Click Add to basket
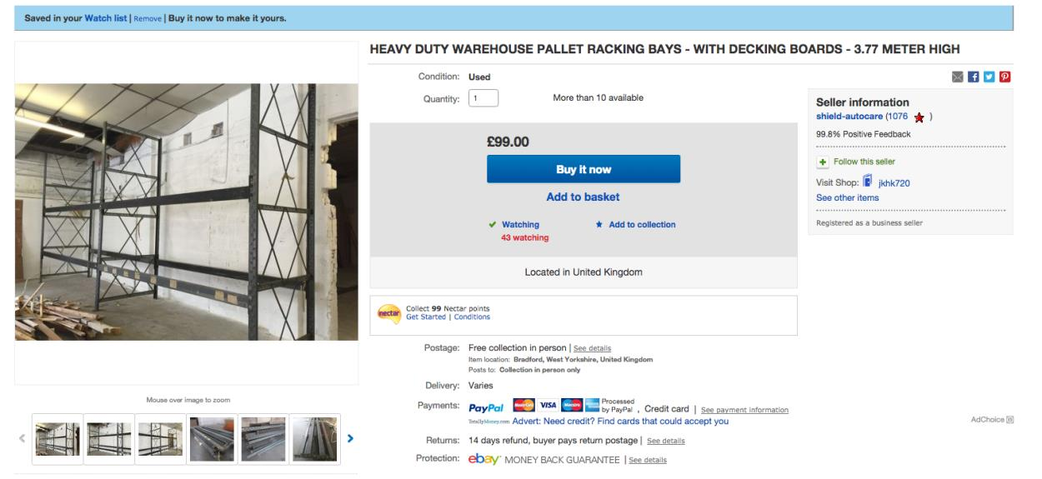Image resolution: width=1042 pixels, height=479 pixels. pos(583,197)
